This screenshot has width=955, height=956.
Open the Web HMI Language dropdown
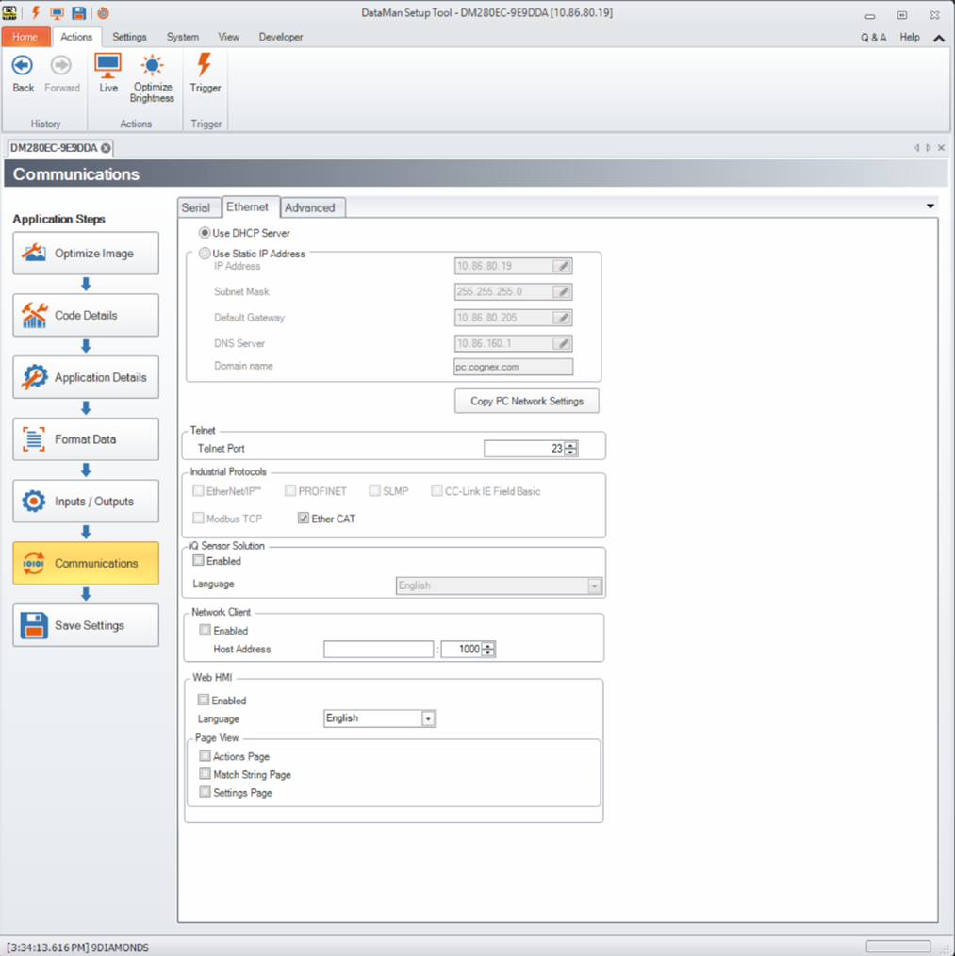pos(428,718)
